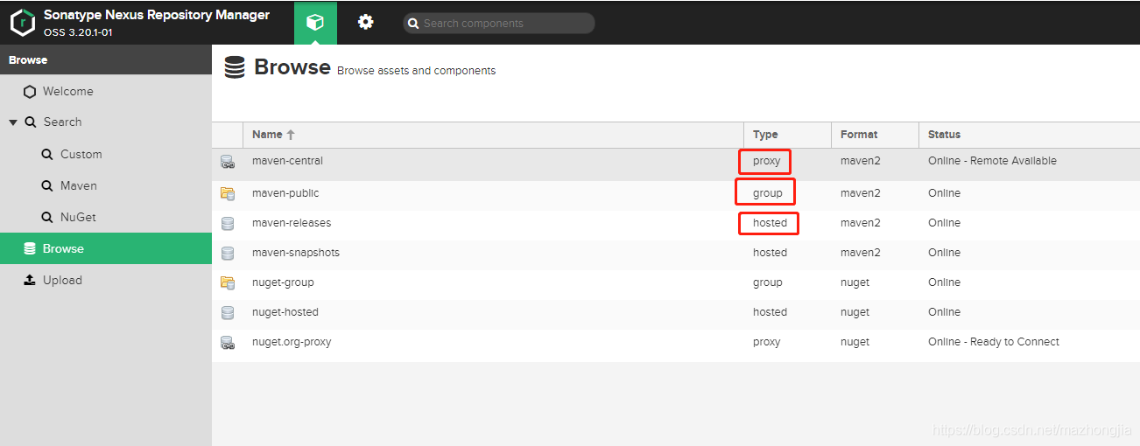Click hosted type cell of maven-snapshots

[x=770, y=253]
